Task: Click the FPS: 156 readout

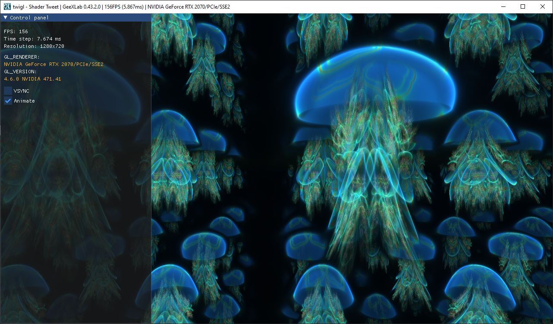Action: [x=16, y=31]
